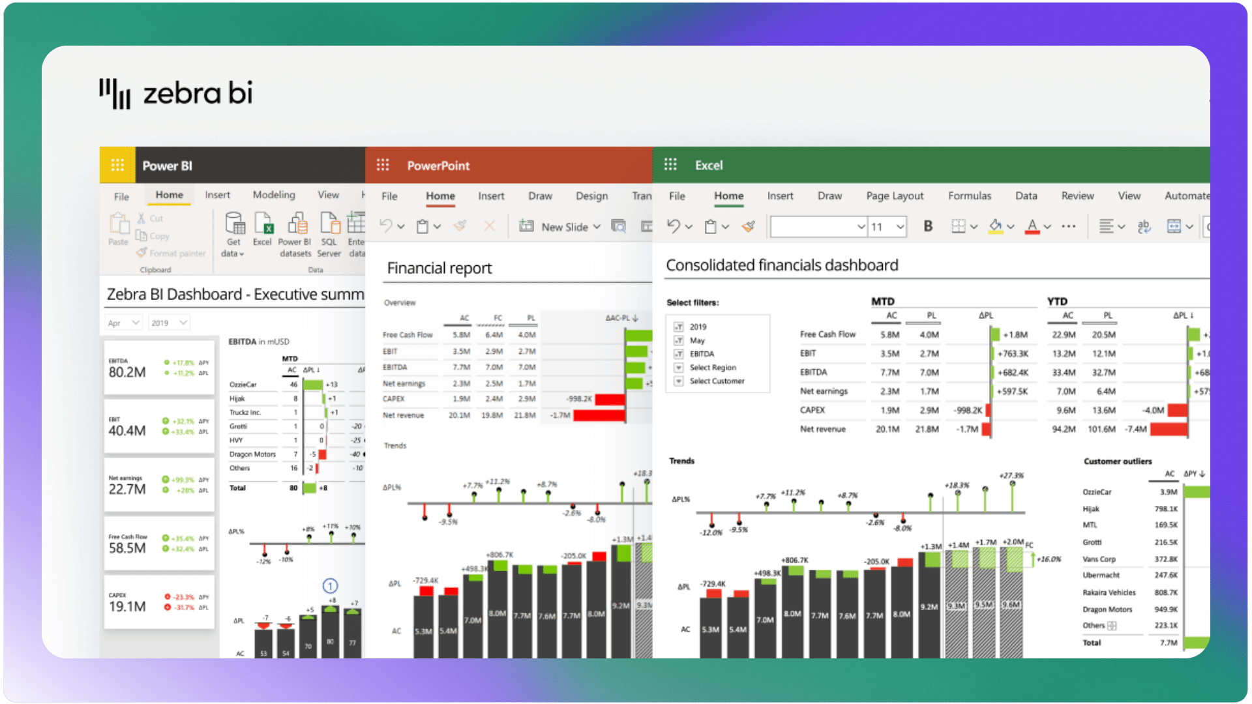Open the Apr month dropdown on the dashboard
The image size is (1252, 704).
(x=123, y=322)
